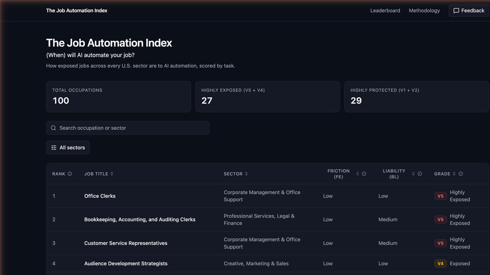Open Bookkeeping, Accounting, and Auditing Clerks
The height and width of the screenshot is (275, 490).
tap(140, 219)
